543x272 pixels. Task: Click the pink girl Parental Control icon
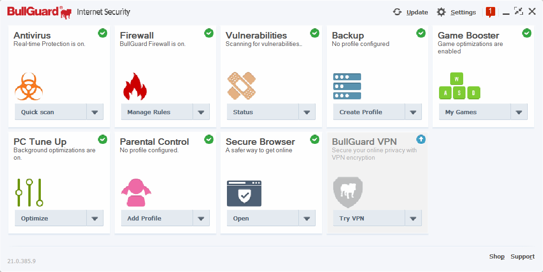(136, 192)
